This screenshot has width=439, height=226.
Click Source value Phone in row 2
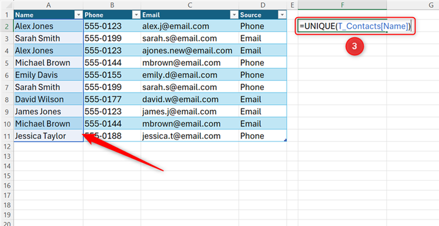[263, 26]
